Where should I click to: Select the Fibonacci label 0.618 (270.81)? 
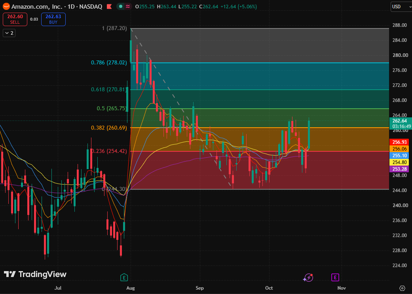pyautogui.click(x=109, y=89)
